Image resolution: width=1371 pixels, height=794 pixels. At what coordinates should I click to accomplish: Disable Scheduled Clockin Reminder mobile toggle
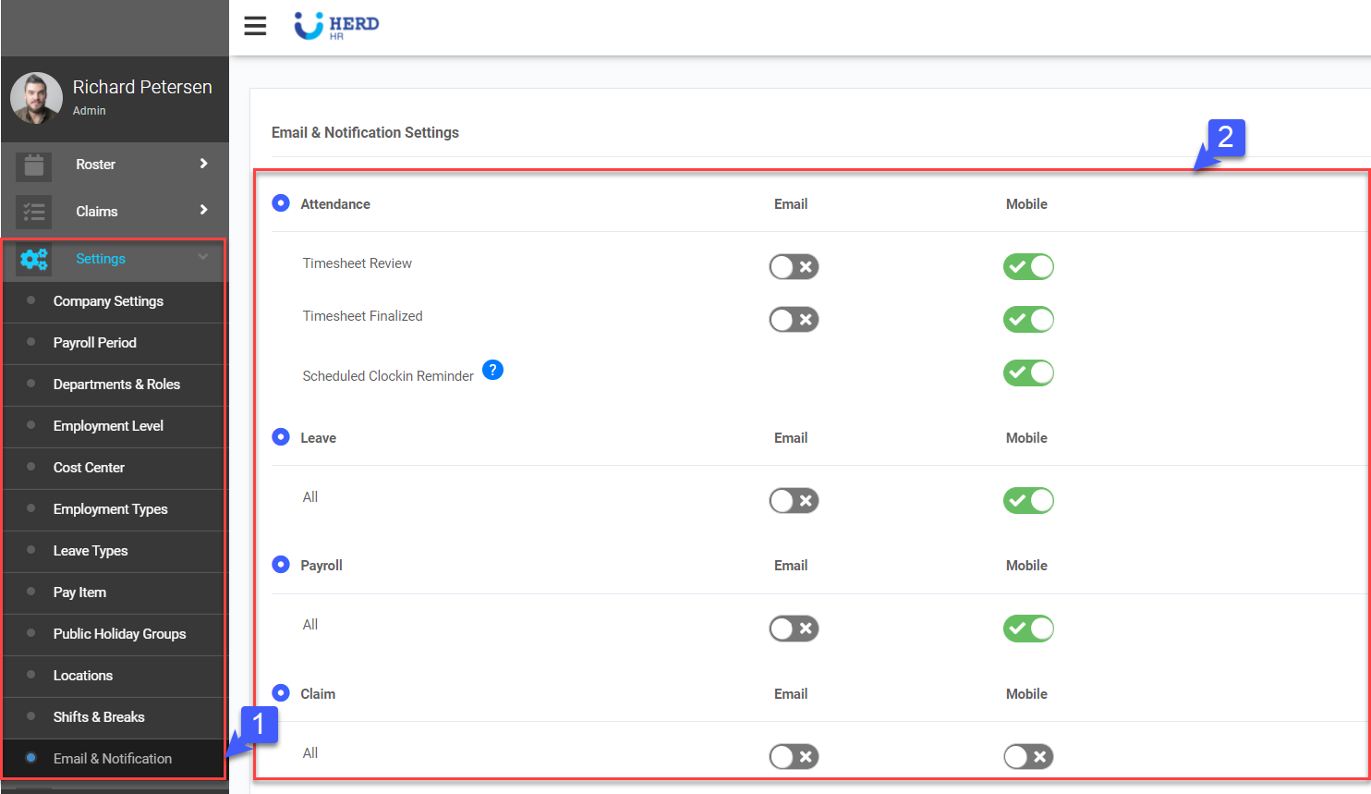point(1028,373)
